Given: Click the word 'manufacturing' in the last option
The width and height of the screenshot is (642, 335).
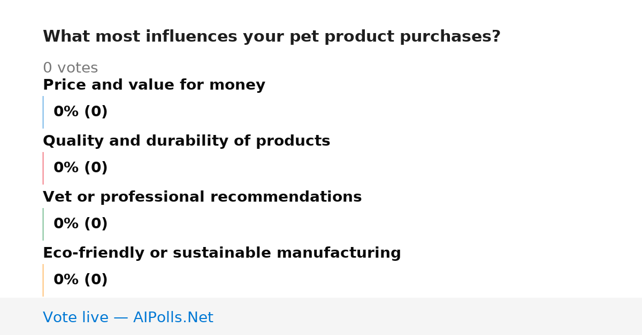Looking at the screenshot, I should tap(339, 253).
